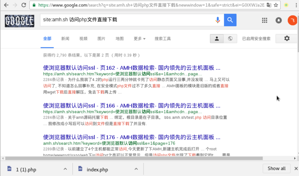Open 搜索工具 options

(x=163, y=39)
